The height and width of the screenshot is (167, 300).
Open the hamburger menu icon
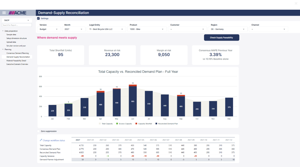pos(4,13)
